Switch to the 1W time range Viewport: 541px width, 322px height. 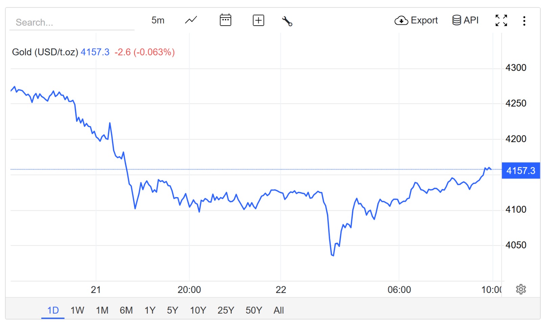tap(77, 310)
